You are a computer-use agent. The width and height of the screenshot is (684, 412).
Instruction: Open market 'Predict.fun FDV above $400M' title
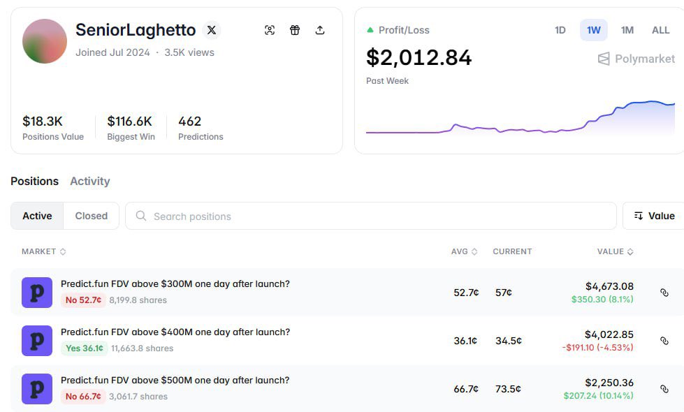(175, 332)
